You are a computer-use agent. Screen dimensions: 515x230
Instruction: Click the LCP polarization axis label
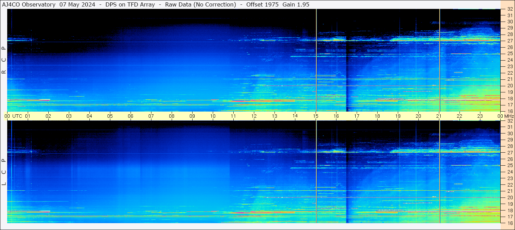[4, 172]
